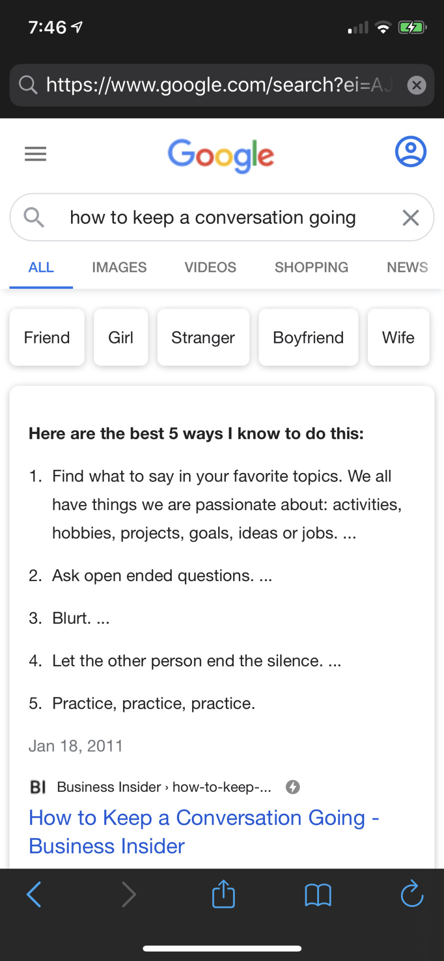Open Safari bookmarks book icon

point(318,895)
